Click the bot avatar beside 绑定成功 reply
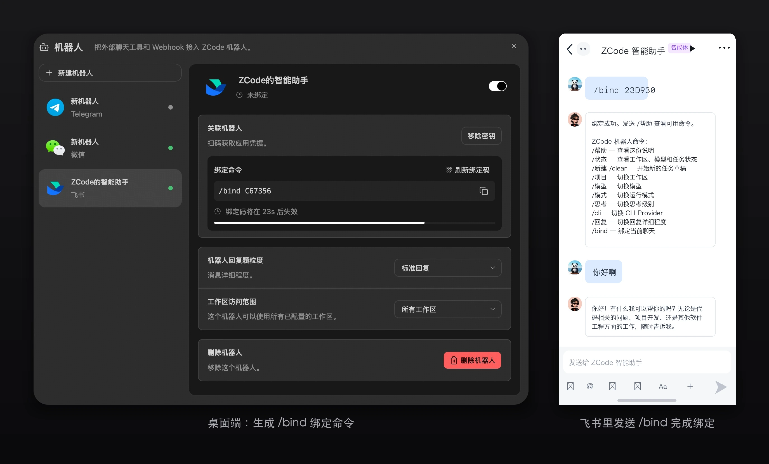Image resolution: width=769 pixels, height=464 pixels. (575, 120)
